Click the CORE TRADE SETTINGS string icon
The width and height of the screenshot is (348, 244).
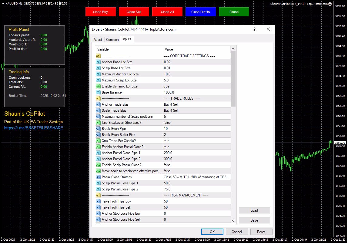[x=98, y=56]
